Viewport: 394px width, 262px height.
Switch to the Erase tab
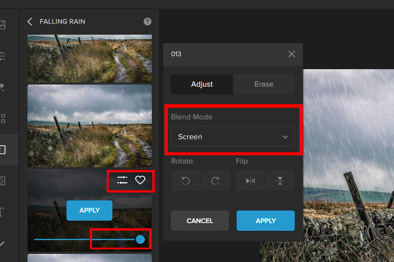(264, 84)
